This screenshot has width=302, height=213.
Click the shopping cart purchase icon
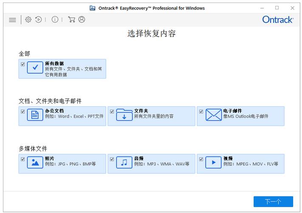click(71, 20)
